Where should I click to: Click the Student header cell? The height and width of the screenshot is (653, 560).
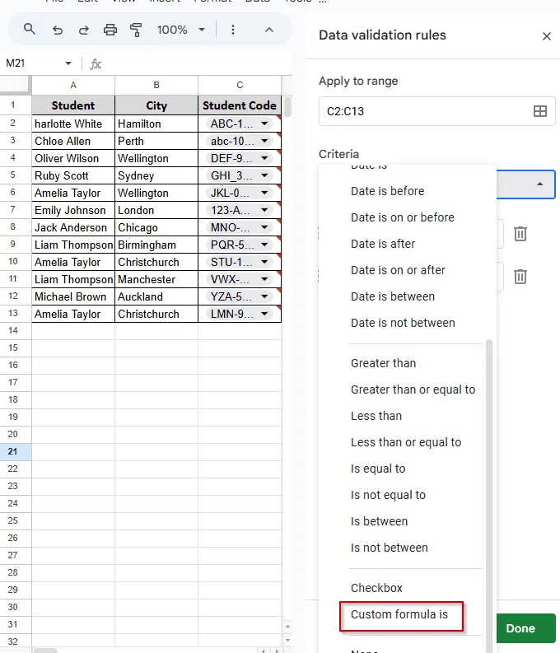pyautogui.click(x=73, y=105)
